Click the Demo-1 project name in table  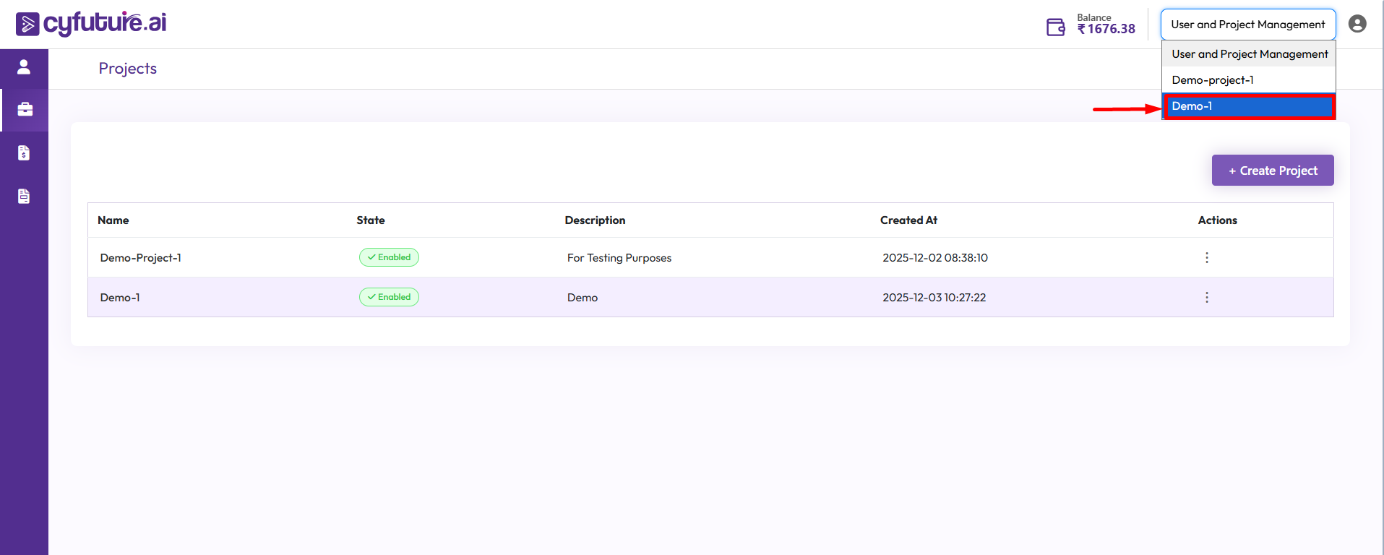120,298
